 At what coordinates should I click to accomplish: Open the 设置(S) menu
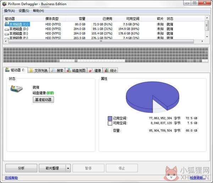coord(24,11)
